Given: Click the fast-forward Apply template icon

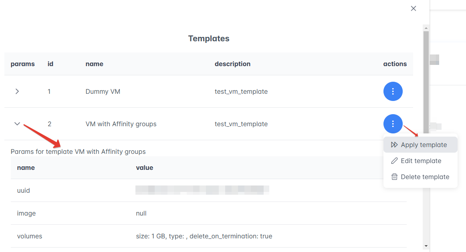Looking at the screenshot, I should (x=394, y=145).
